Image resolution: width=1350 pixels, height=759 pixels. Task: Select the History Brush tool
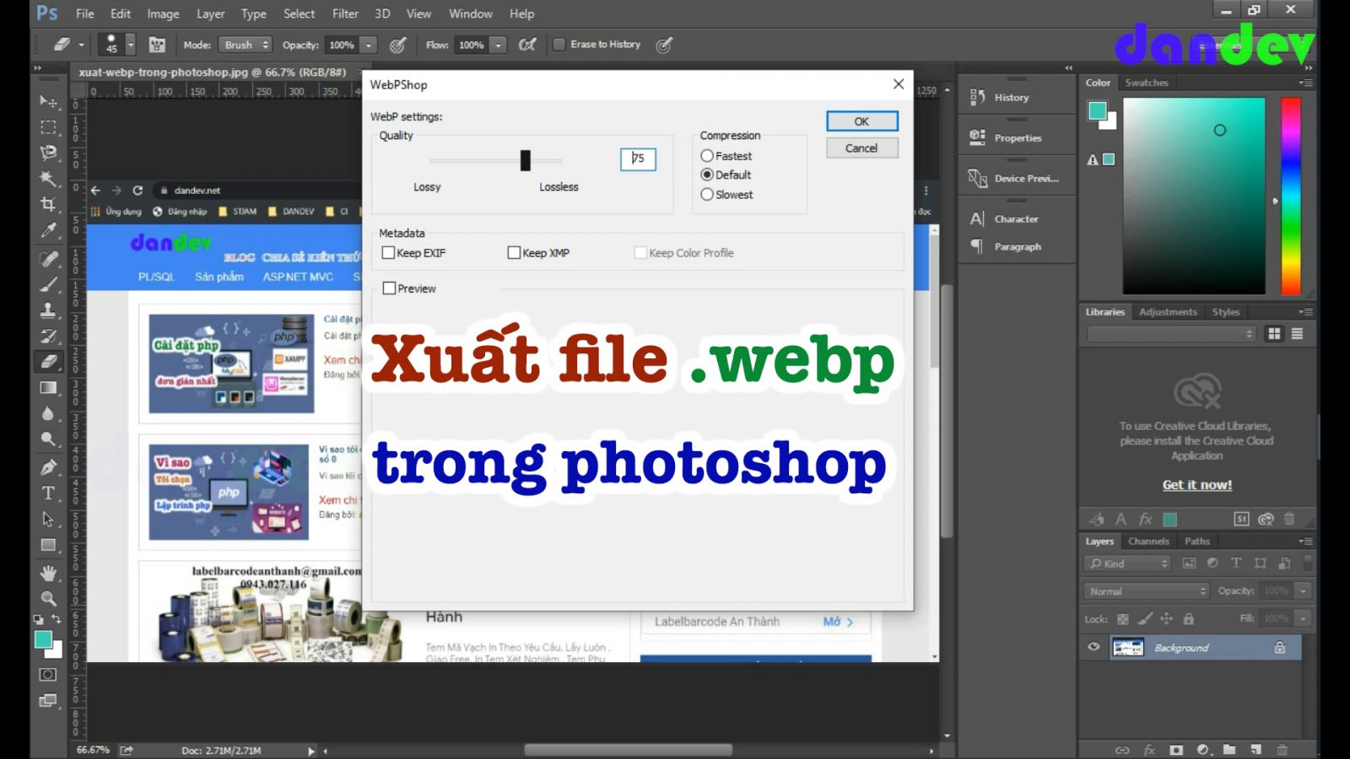(48, 336)
